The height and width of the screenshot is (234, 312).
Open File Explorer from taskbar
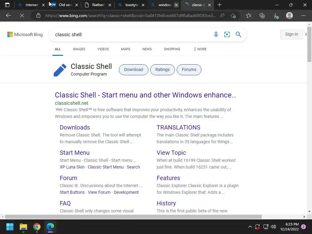[x=23, y=227]
